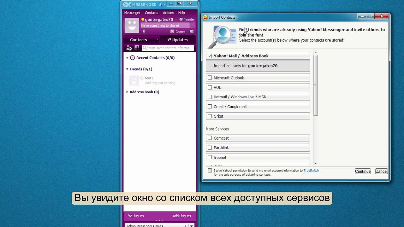404x227 pixels.
Task: Click the Y! Insider icon
Action: [x=181, y=20]
